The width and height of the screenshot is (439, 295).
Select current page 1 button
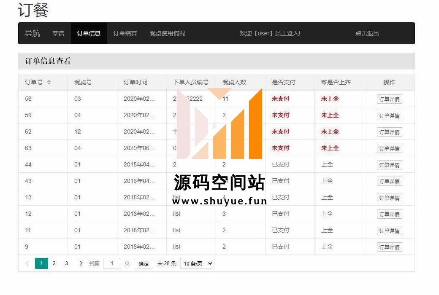(x=41, y=263)
